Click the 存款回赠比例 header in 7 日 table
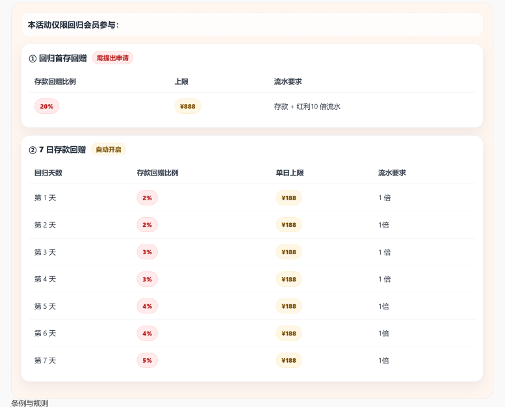 pos(157,173)
